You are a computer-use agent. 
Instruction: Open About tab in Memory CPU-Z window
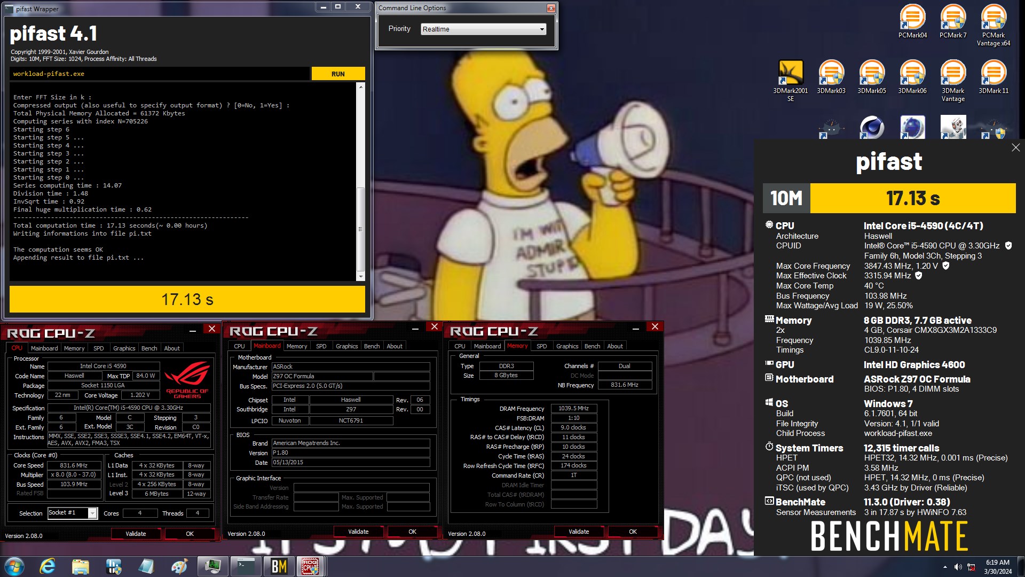[x=615, y=346]
